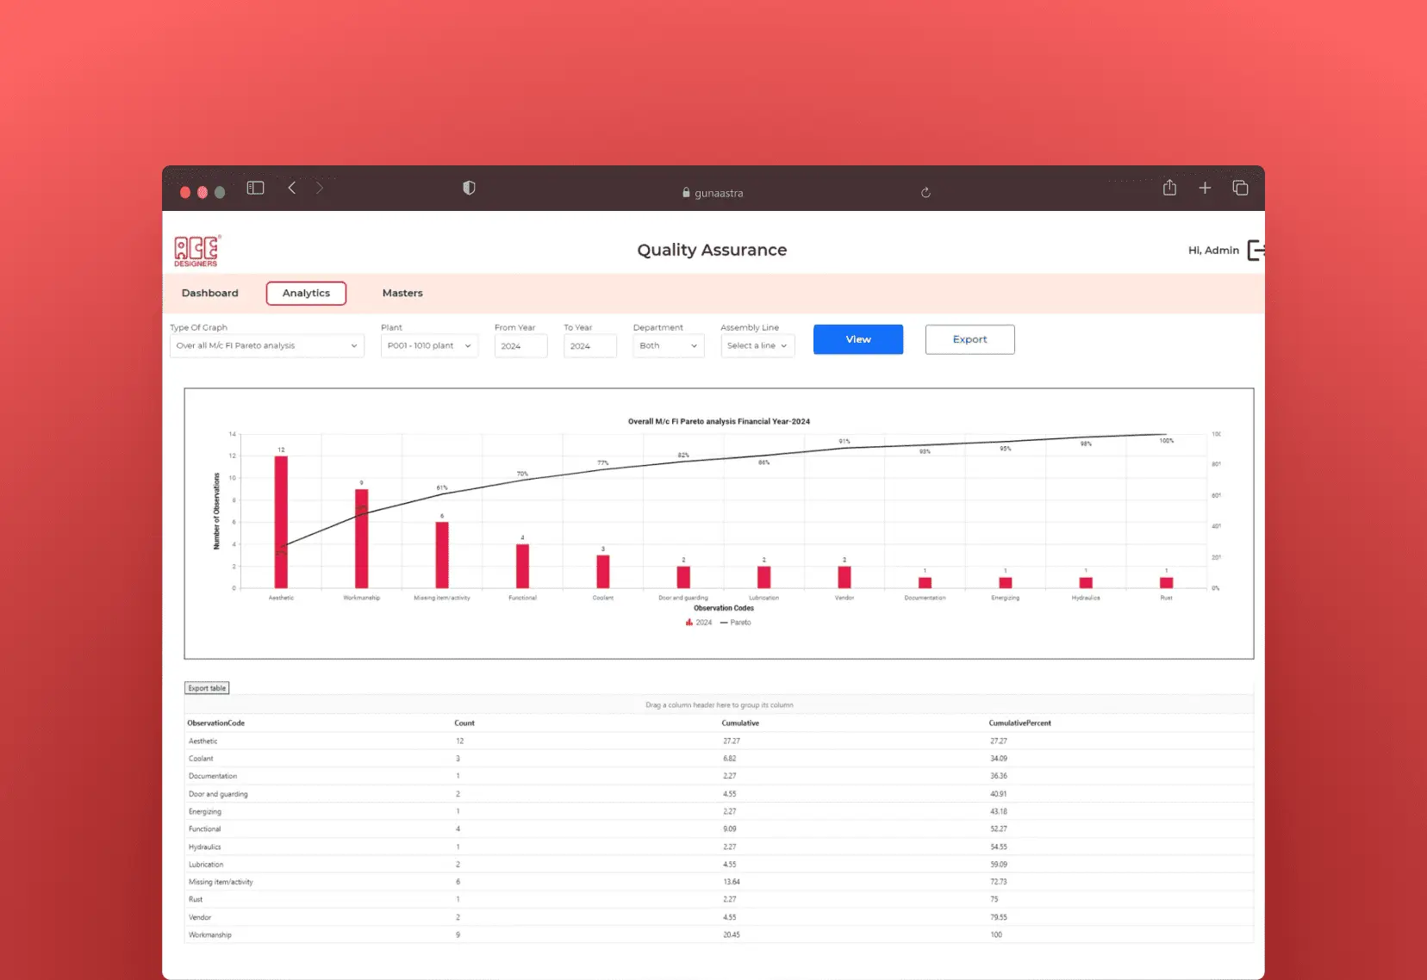
Task: Open a new tab with plus icon
Action: click(x=1205, y=188)
